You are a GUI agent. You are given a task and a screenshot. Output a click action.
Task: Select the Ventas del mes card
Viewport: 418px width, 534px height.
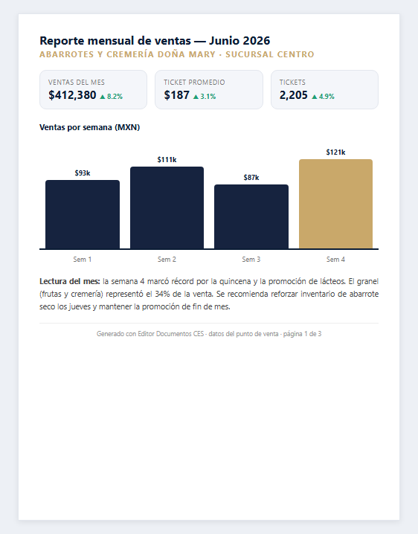coord(93,89)
